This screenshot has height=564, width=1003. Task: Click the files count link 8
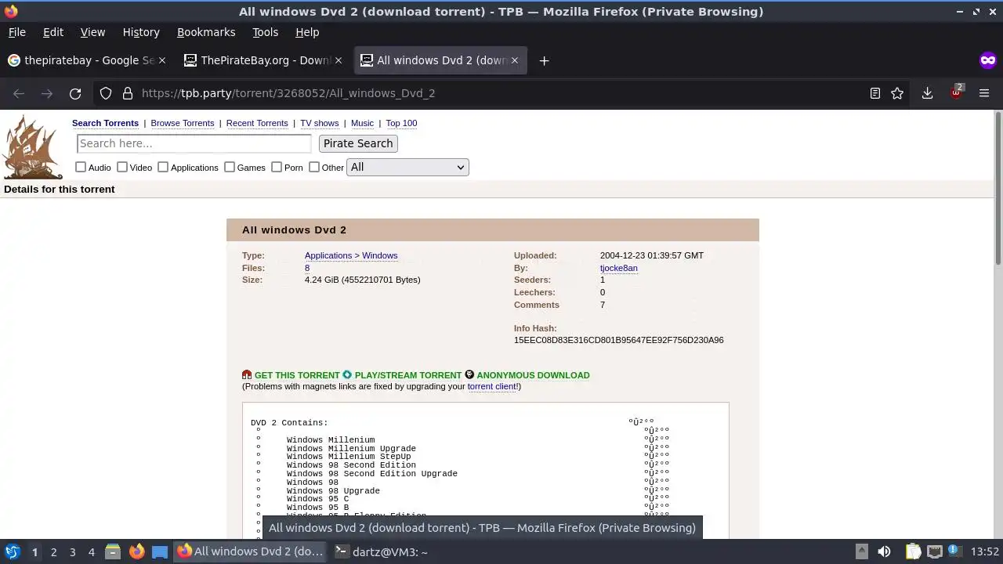307,268
